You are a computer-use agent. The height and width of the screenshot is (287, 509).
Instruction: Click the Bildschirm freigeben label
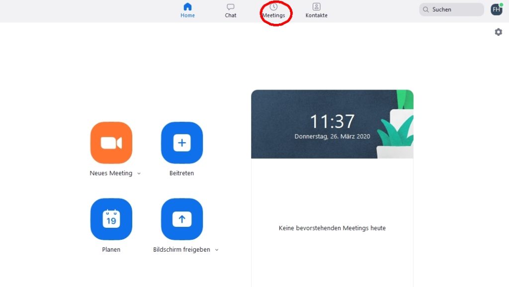(x=181, y=250)
